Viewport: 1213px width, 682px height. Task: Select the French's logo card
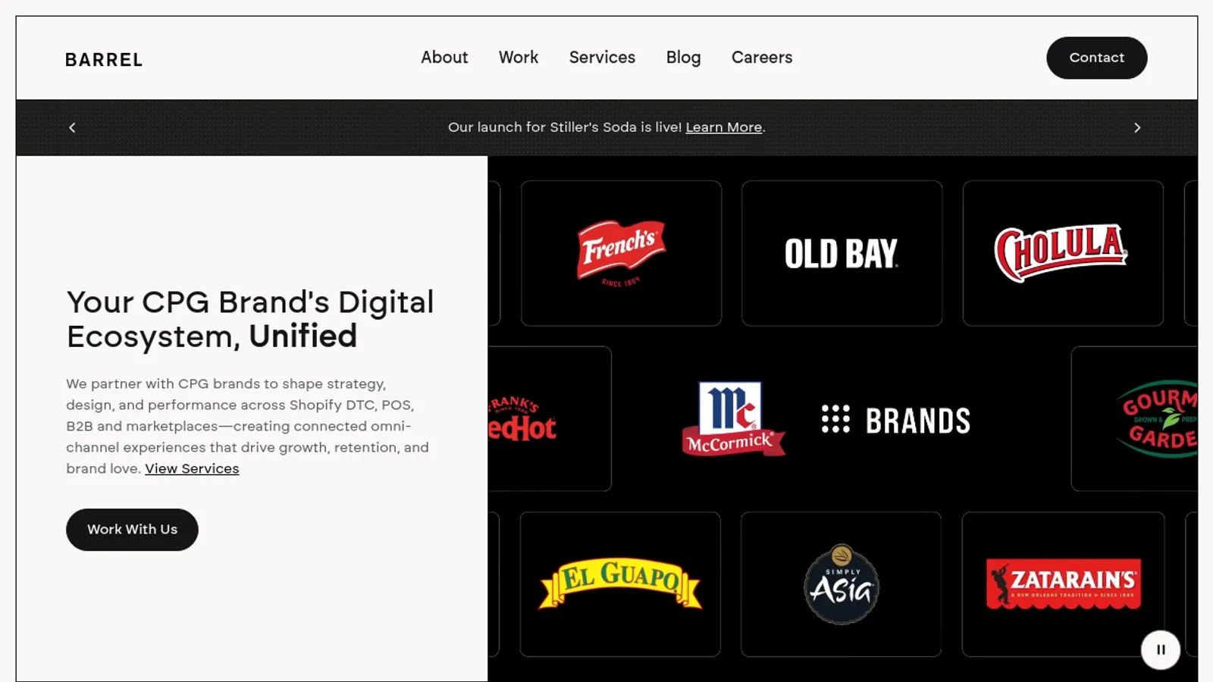[621, 253]
